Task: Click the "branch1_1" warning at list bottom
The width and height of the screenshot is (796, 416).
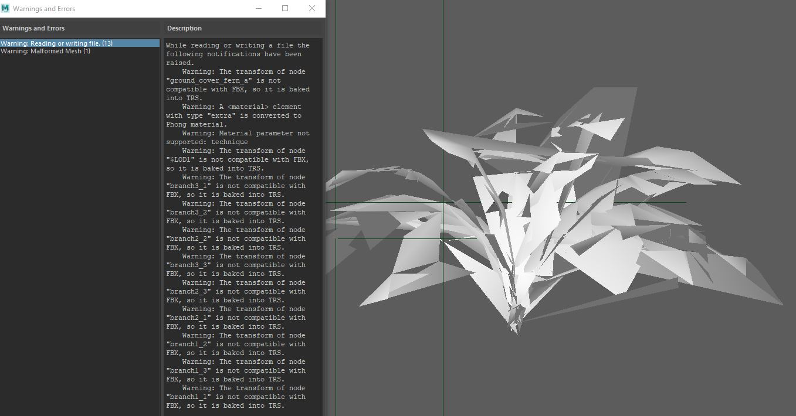Action: 235,397
